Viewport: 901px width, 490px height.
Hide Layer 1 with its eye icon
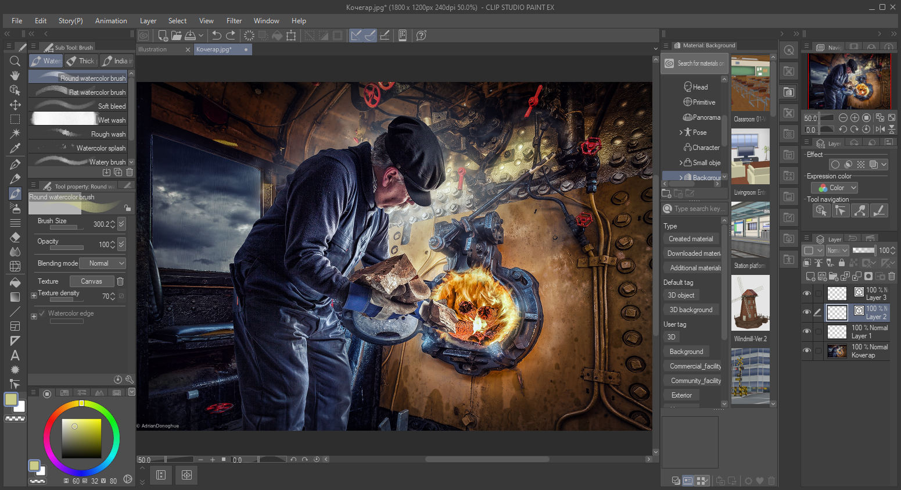807,331
